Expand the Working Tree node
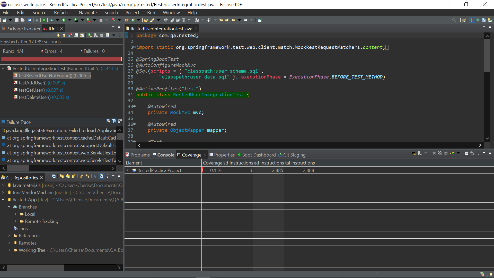Image resolution: width=494 pixels, height=278 pixels. pos(9,250)
